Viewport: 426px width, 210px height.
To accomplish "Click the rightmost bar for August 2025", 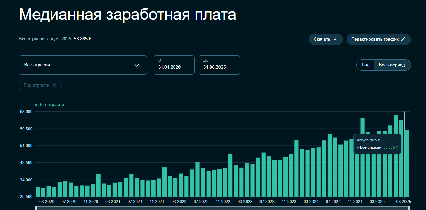I will (407, 163).
